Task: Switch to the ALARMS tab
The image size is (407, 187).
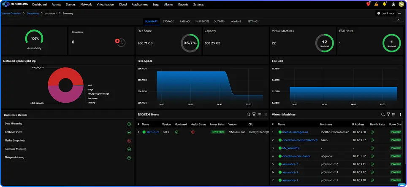Action: click(x=236, y=21)
